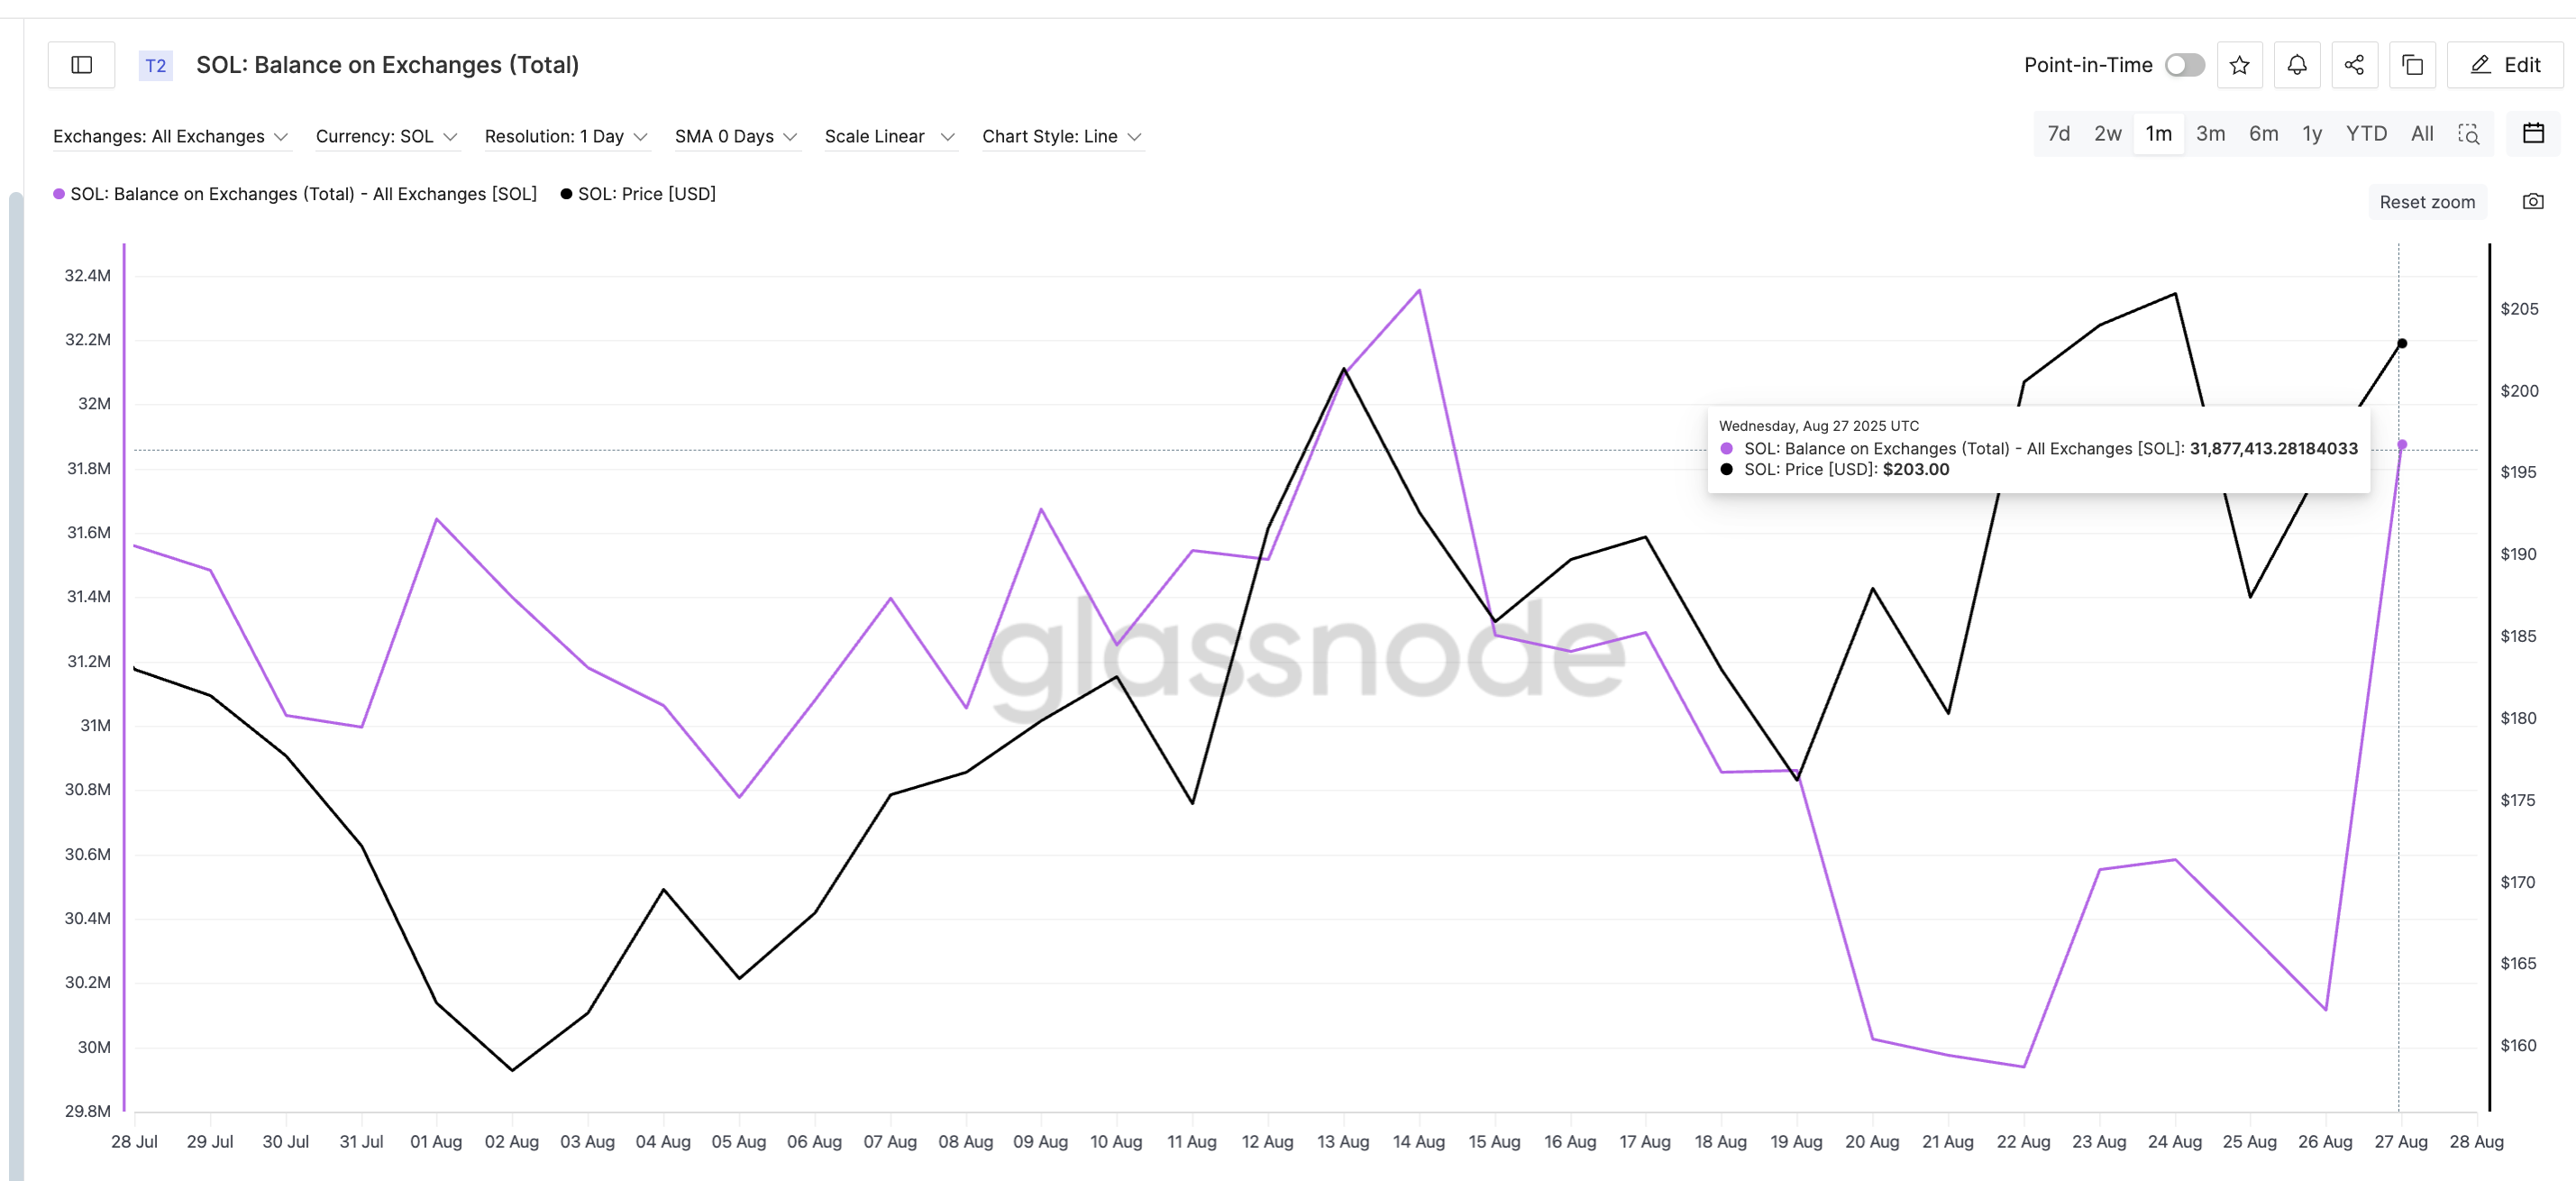Open the Exchanges: All Exchanges dropdown

(170, 136)
